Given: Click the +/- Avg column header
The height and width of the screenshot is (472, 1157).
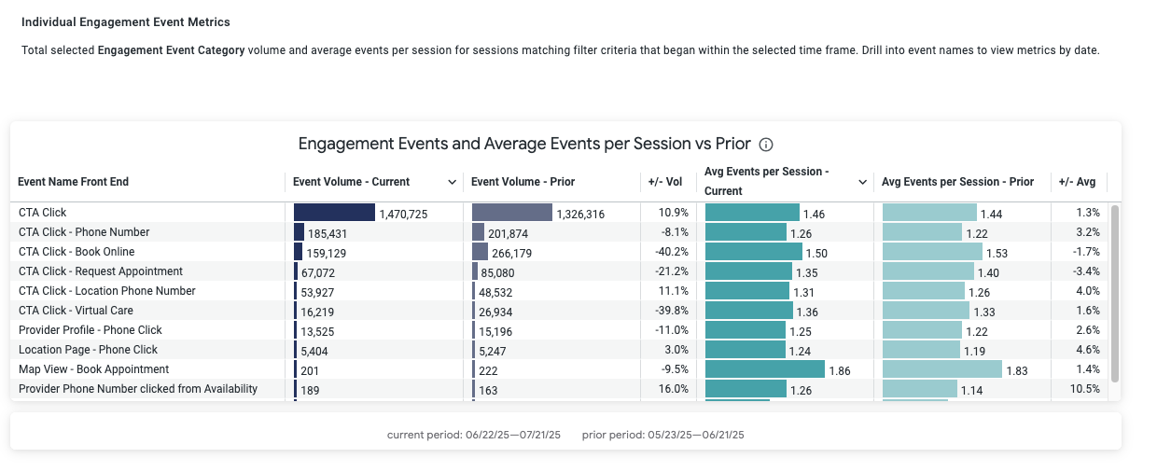Looking at the screenshot, I should click(x=1079, y=182).
